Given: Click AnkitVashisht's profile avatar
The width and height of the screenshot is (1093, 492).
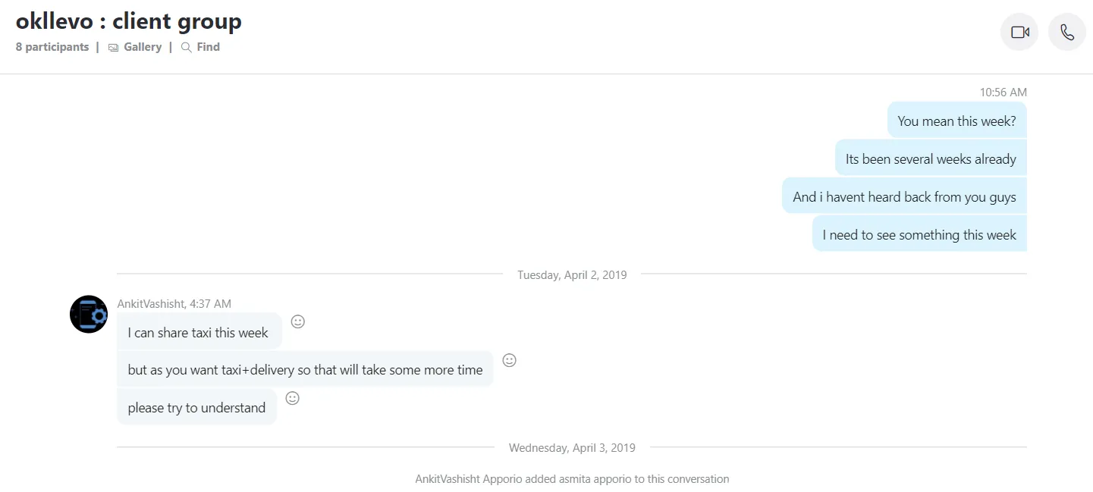Looking at the screenshot, I should [89, 315].
